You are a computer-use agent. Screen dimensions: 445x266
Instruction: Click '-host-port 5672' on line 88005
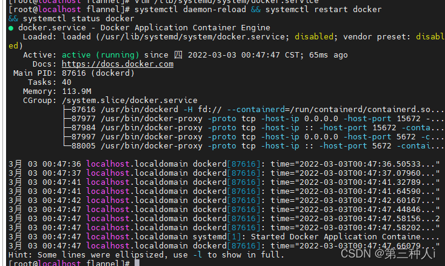pos(355,146)
